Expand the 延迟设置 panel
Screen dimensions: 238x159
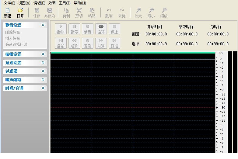pos(25,63)
